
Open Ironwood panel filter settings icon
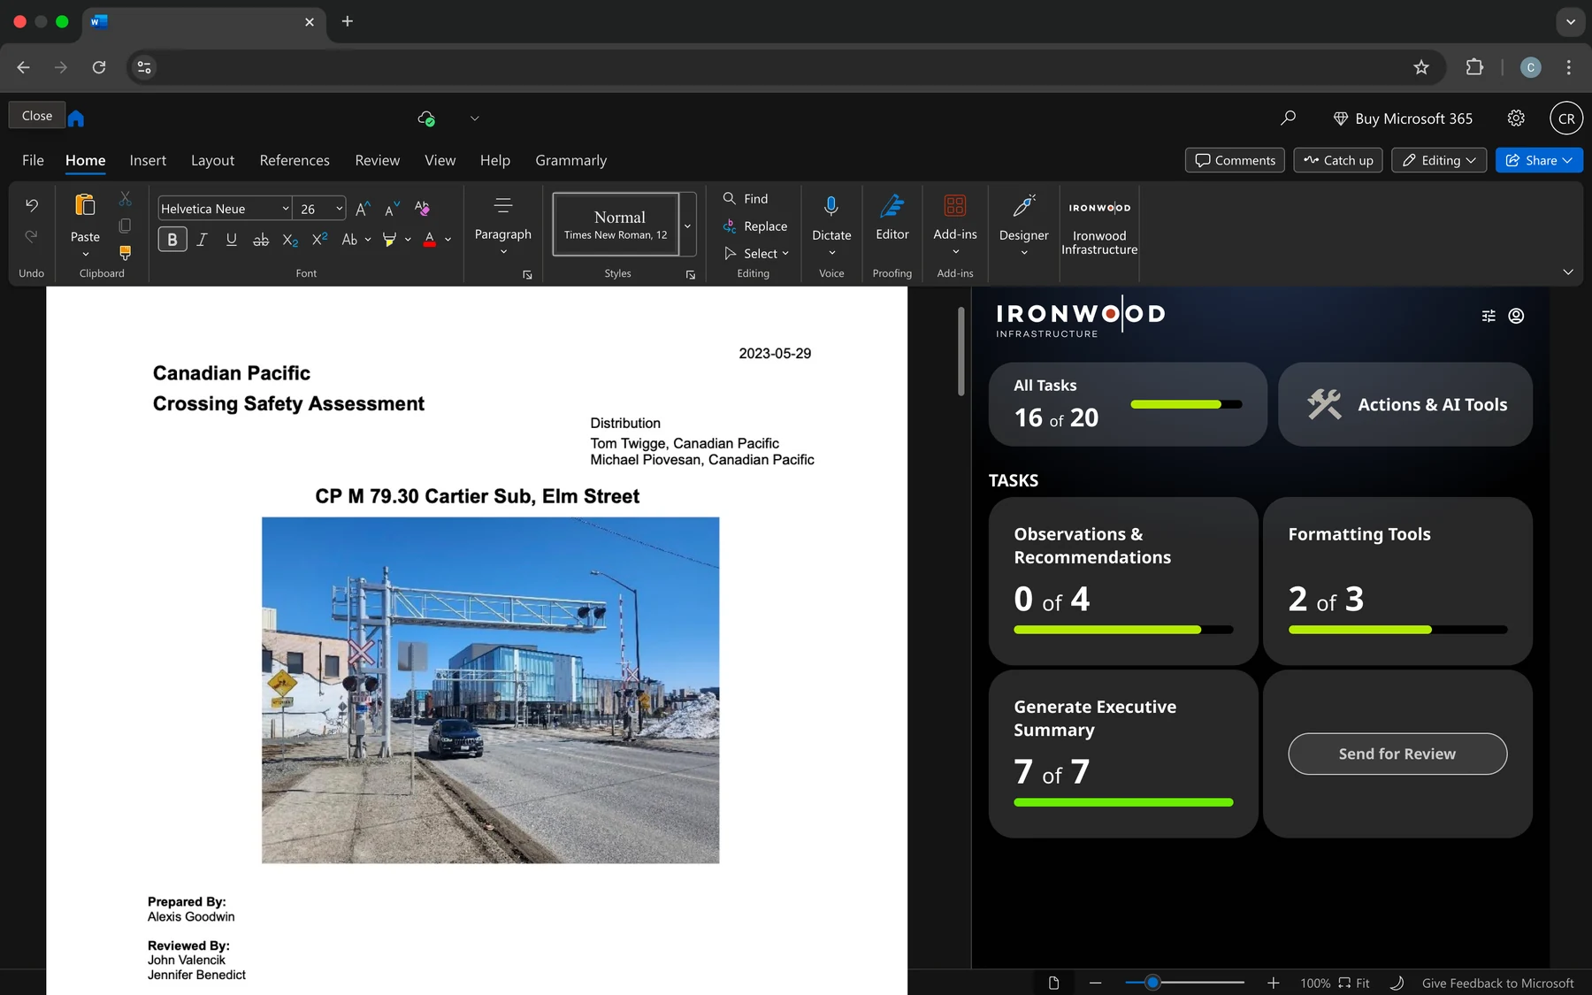(x=1489, y=316)
